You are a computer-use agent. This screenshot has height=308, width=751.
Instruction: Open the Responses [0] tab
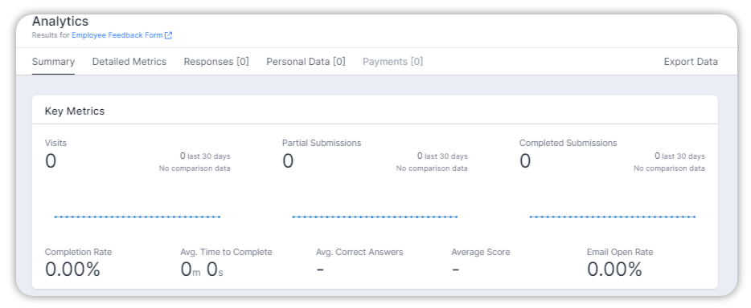(216, 62)
